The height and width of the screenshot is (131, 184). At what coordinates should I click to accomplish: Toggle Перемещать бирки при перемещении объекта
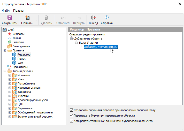click(x=72, y=115)
